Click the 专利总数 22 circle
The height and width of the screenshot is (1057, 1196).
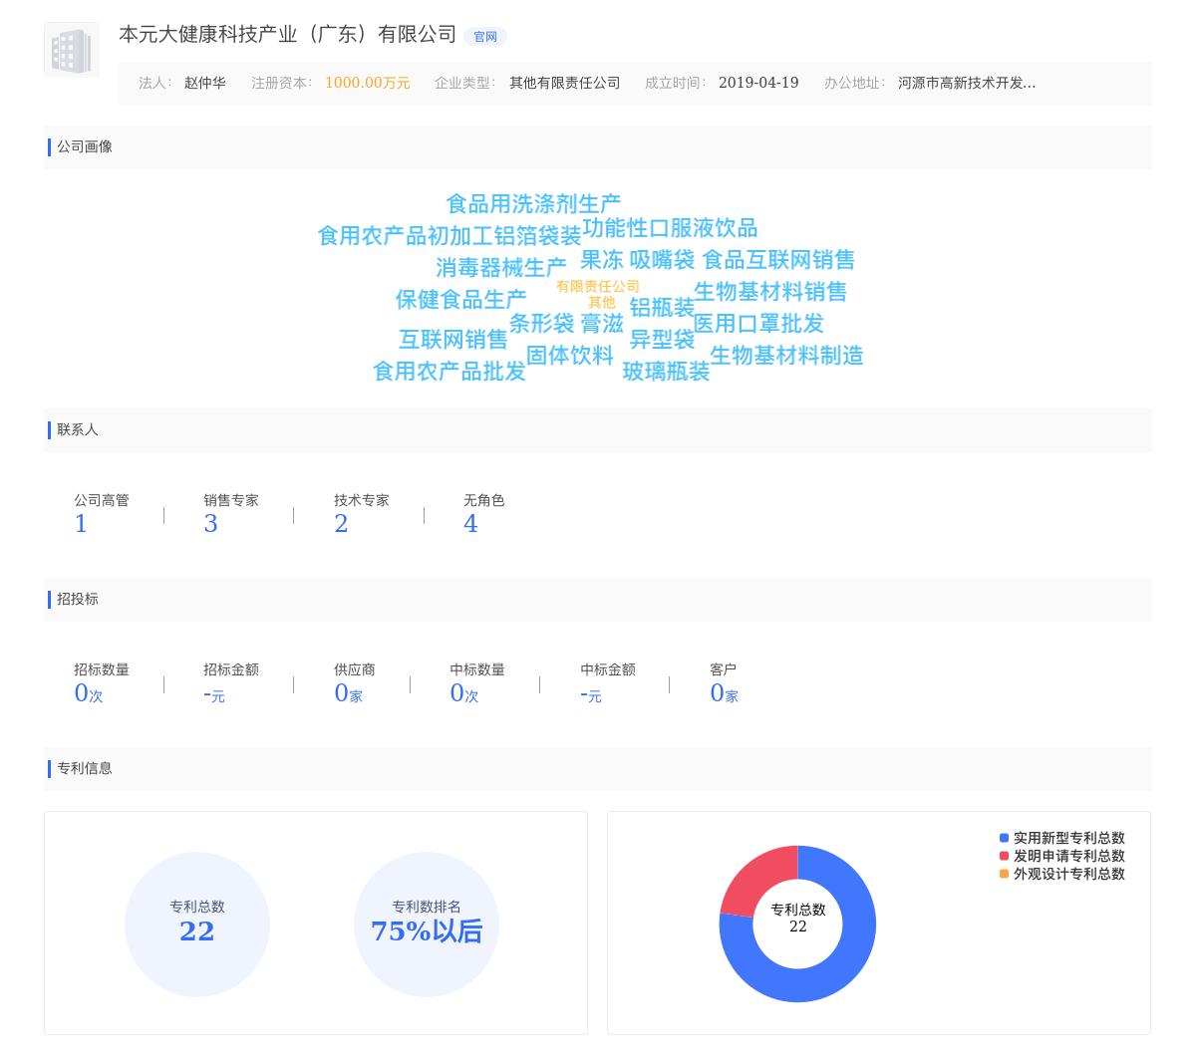197,925
